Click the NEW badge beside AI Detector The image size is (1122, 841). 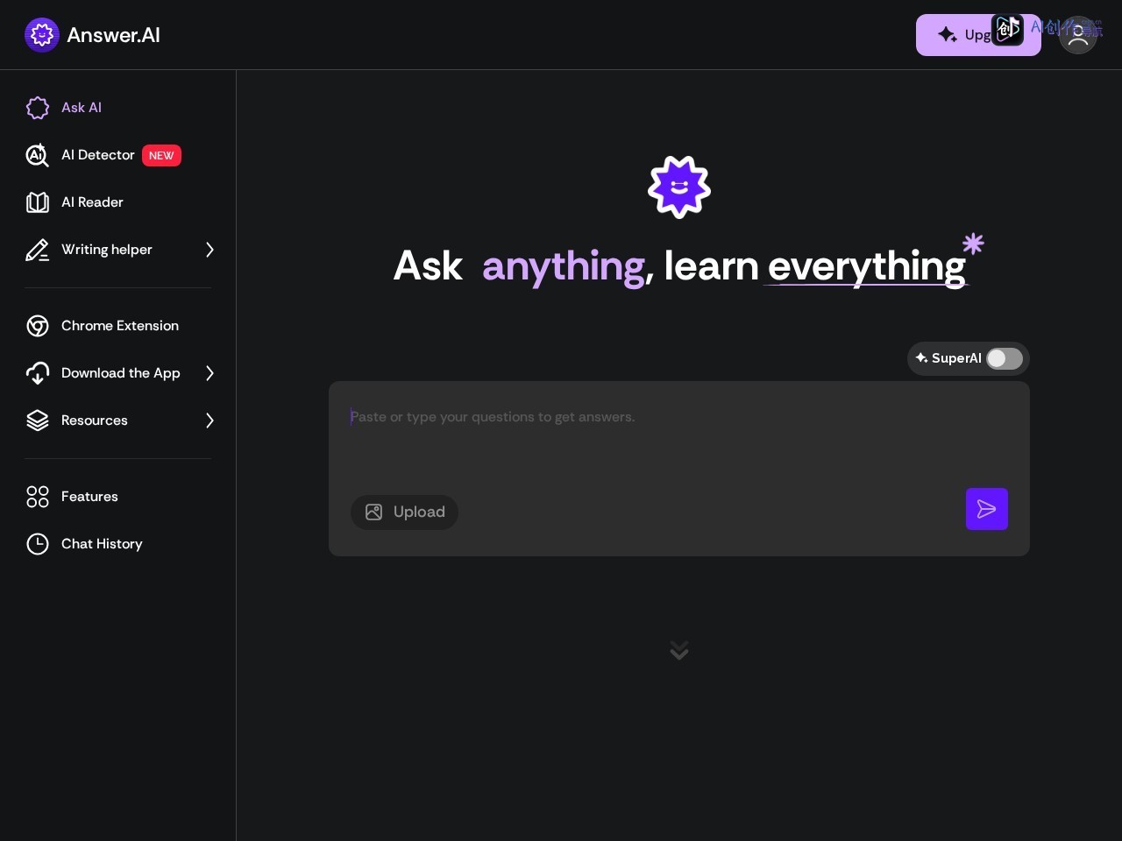click(161, 155)
